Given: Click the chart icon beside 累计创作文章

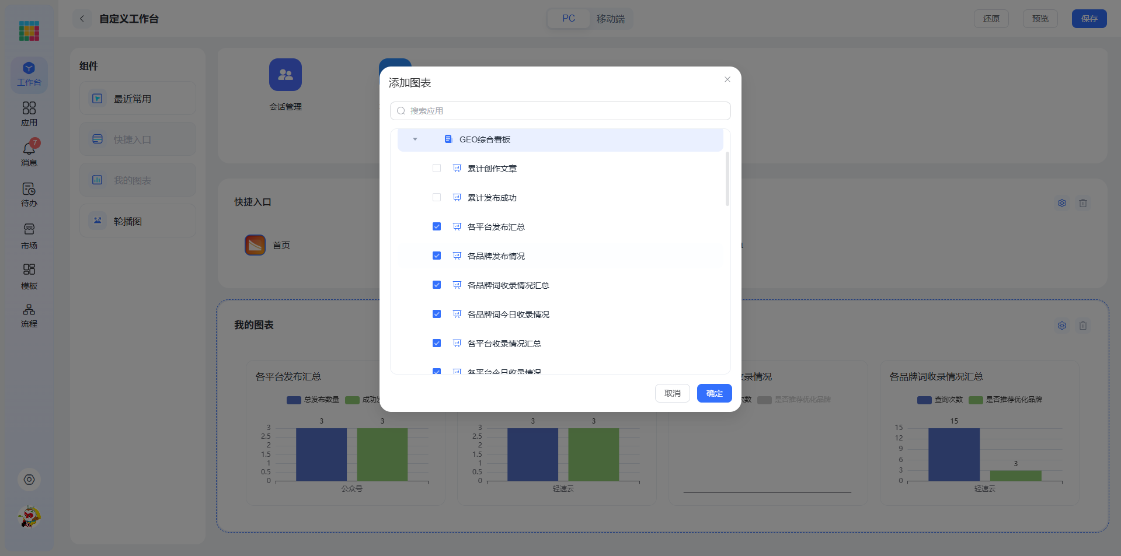Looking at the screenshot, I should point(457,169).
